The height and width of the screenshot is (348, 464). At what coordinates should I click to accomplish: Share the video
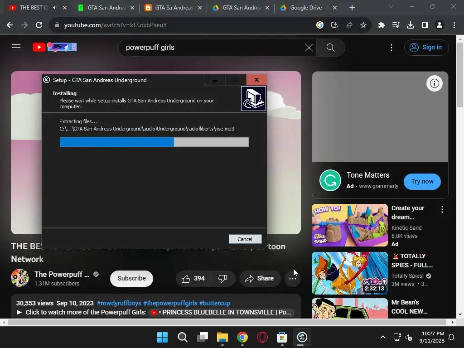click(x=260, y=279)
